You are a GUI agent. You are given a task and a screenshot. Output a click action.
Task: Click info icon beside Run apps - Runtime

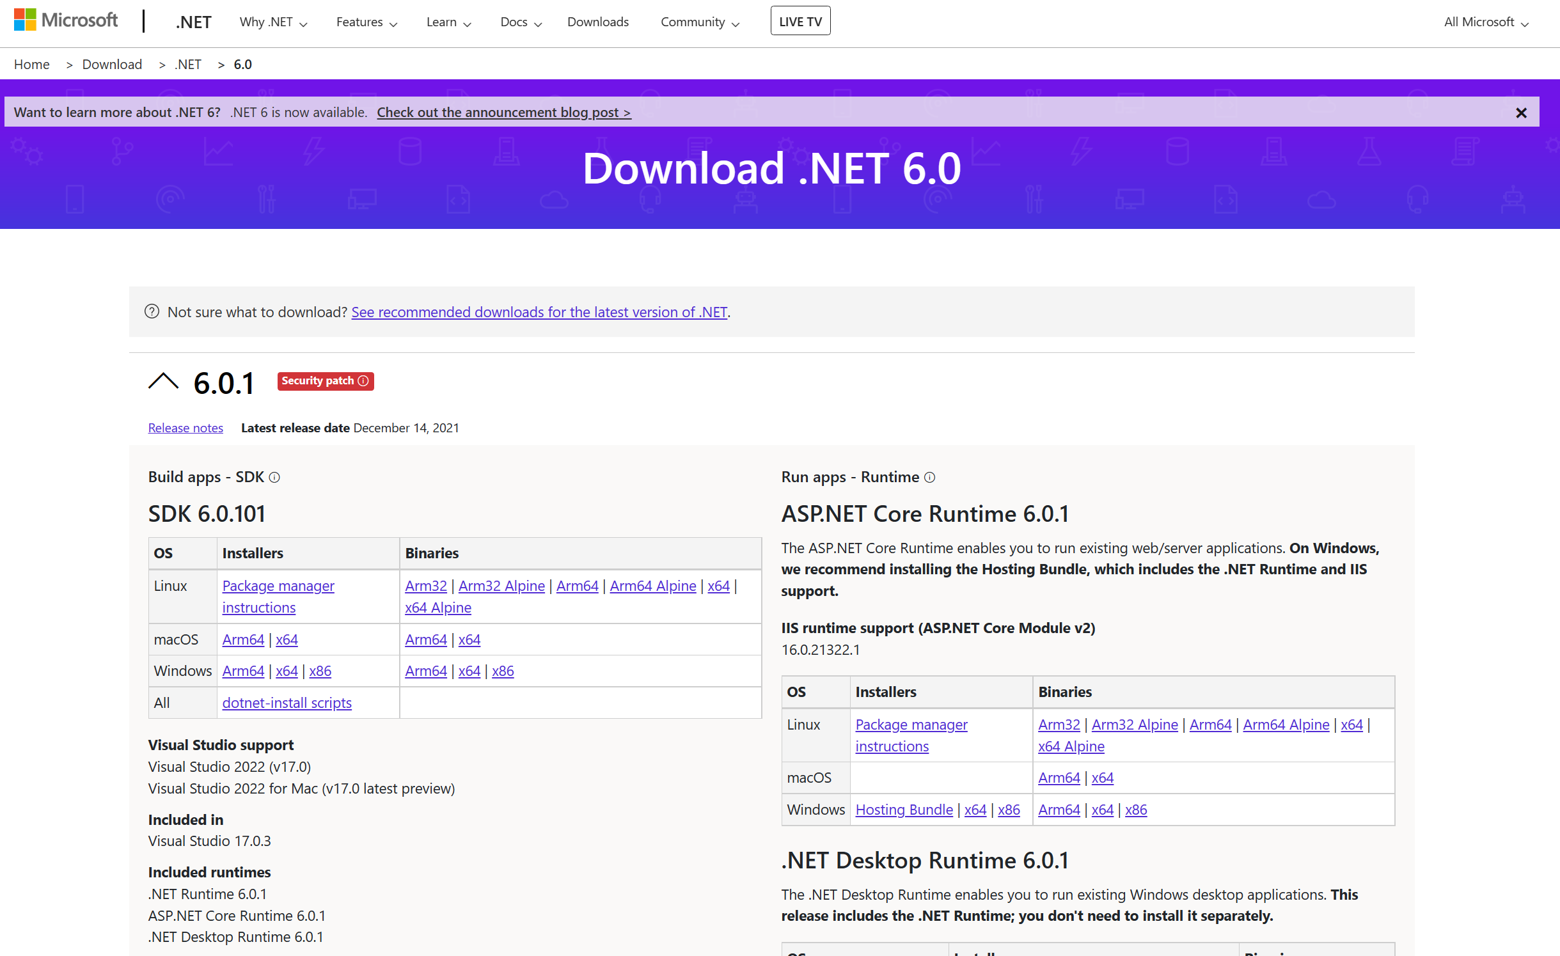(x=930, y=478)
